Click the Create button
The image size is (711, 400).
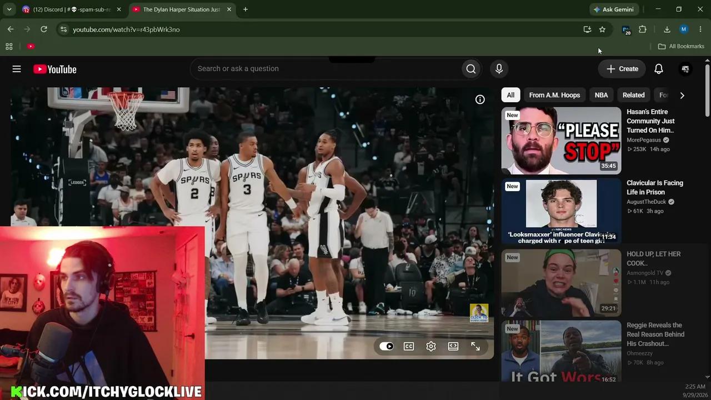click(622, 69)
